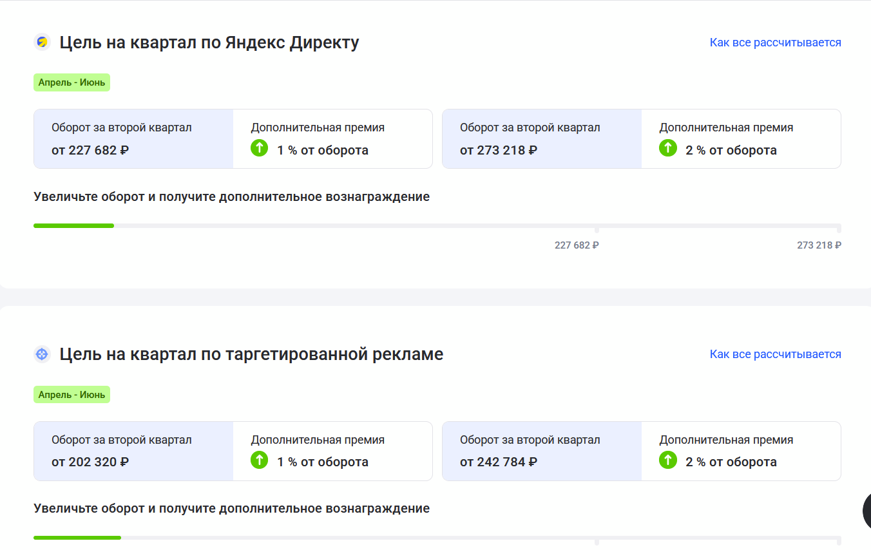
Task: Click the от 242 784 ₽ turnover card
Action: coord(541,451)
